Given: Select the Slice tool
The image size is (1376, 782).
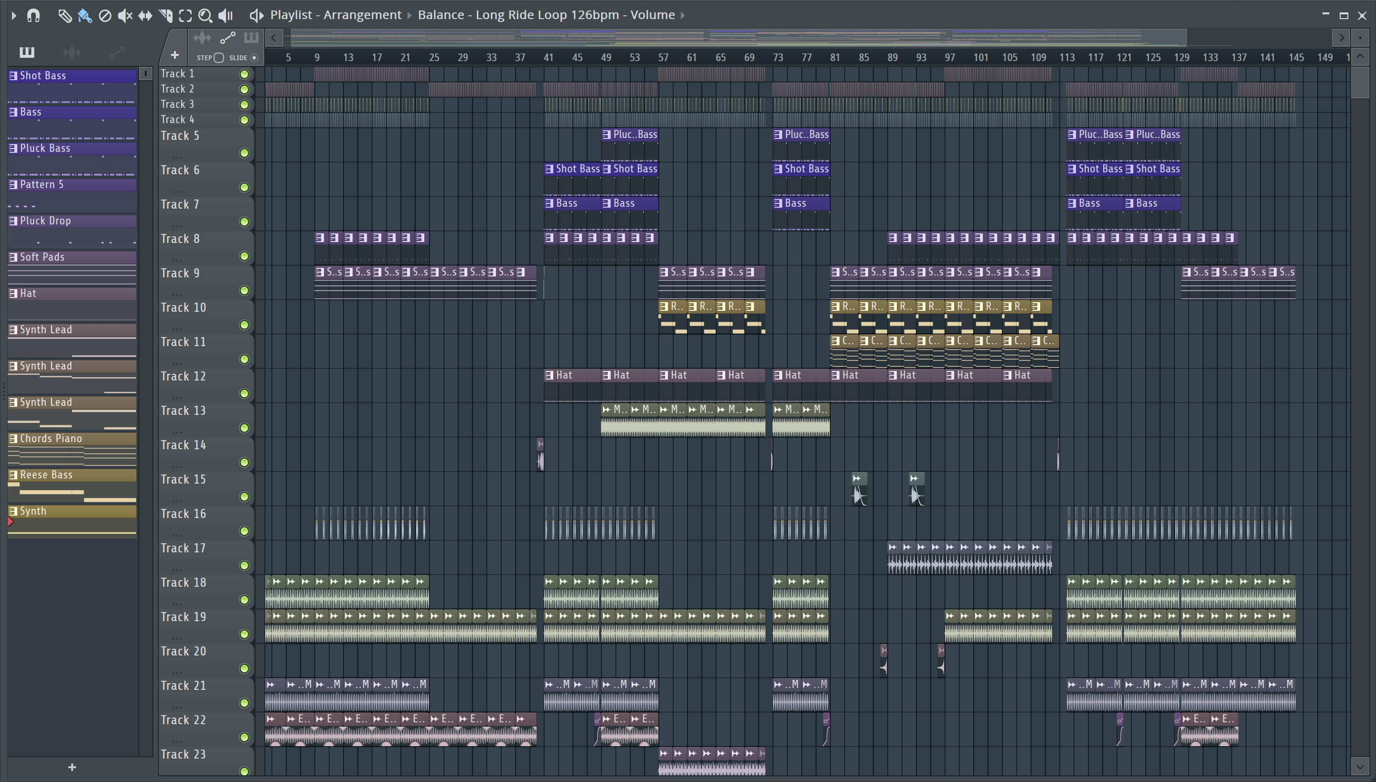Looking at the screenshot, I should 165,16.
